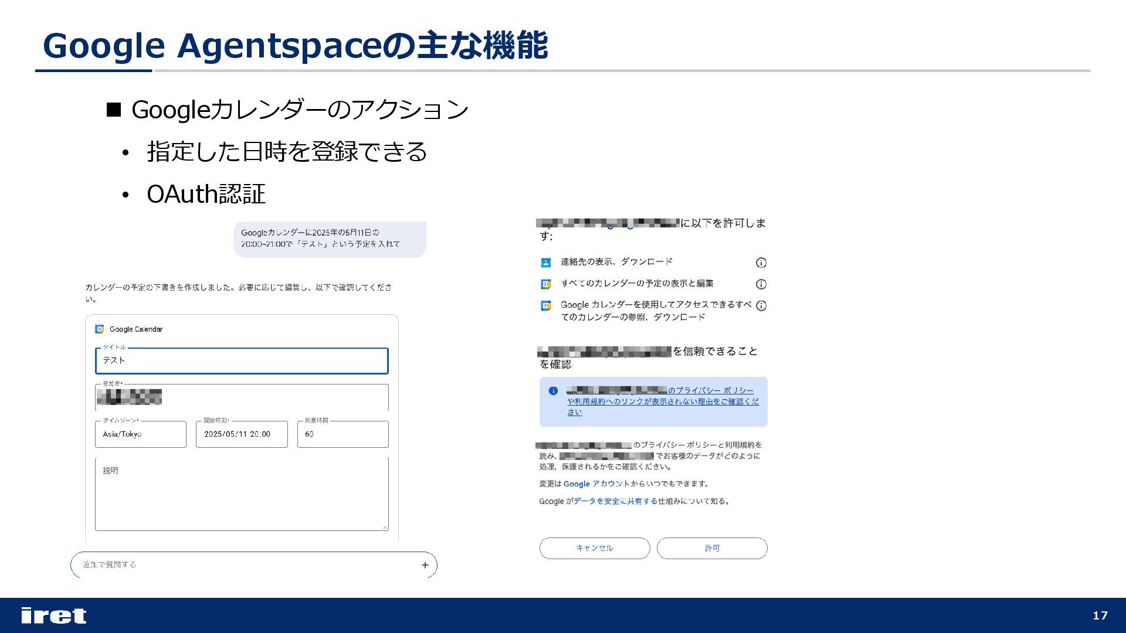Click the タイトル field containing テスト
The width and height of the screenshot is (1126, 633).
[242, 360]
